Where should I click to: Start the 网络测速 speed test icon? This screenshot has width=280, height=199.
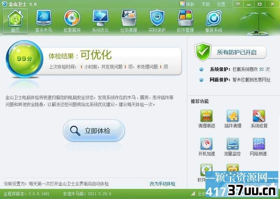point(259,144)
